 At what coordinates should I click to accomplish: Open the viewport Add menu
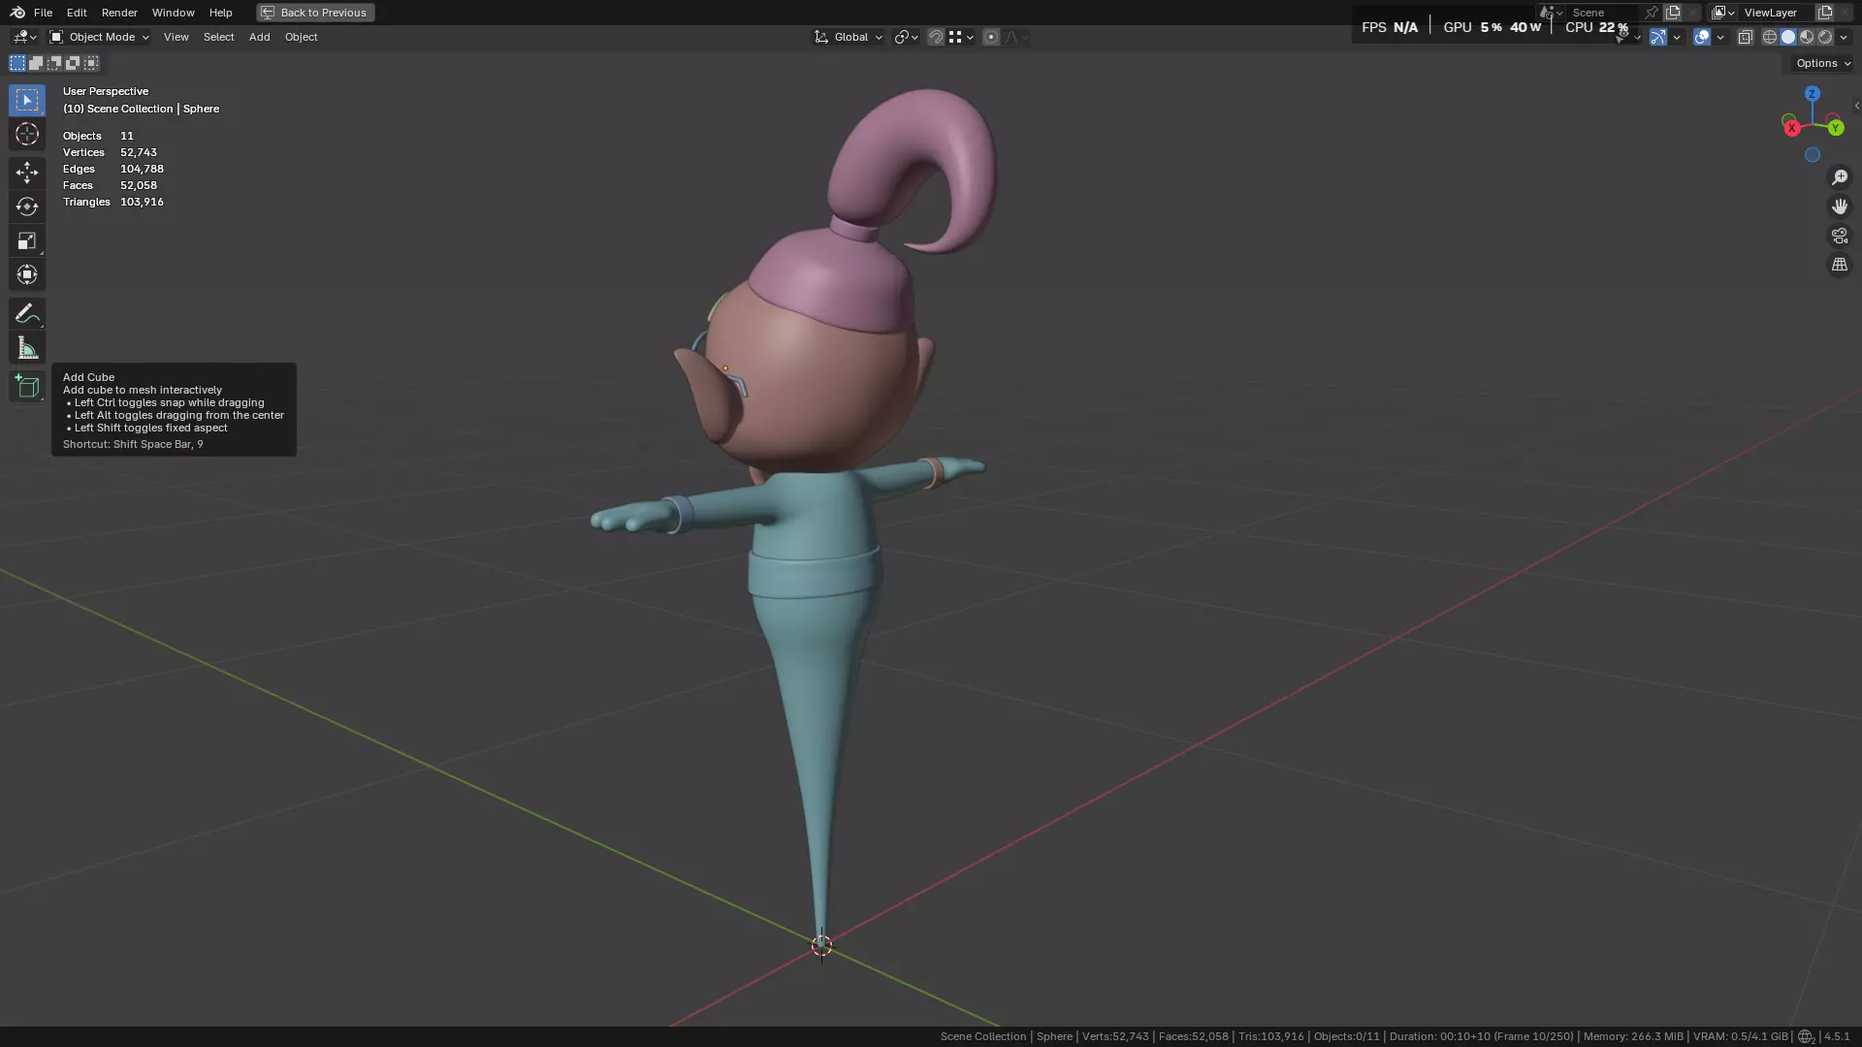coord(259,37)
